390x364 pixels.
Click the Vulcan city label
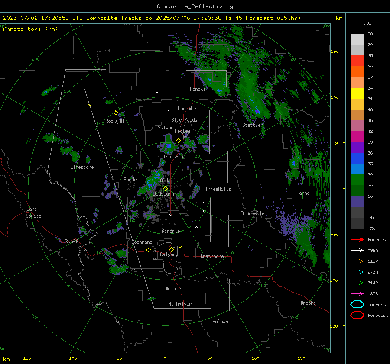pos(220,322)
